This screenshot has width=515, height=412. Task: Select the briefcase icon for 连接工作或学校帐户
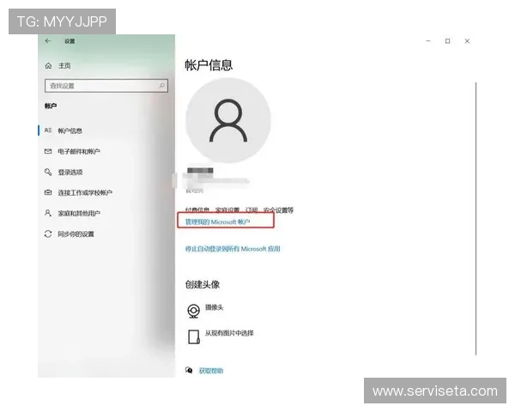pos(48,192)
